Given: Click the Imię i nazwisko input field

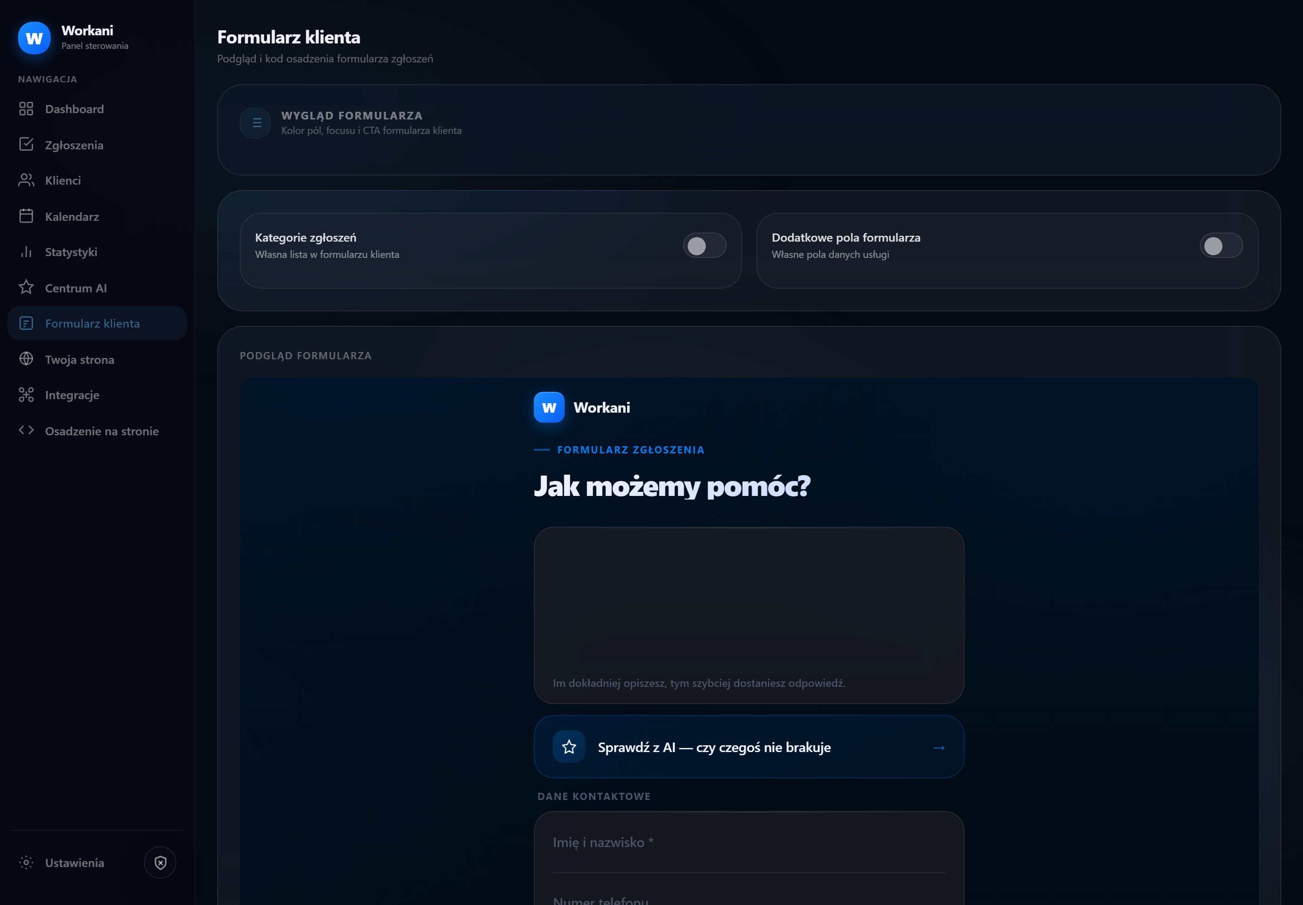Looking at the screenshot, I should (748, 843).
